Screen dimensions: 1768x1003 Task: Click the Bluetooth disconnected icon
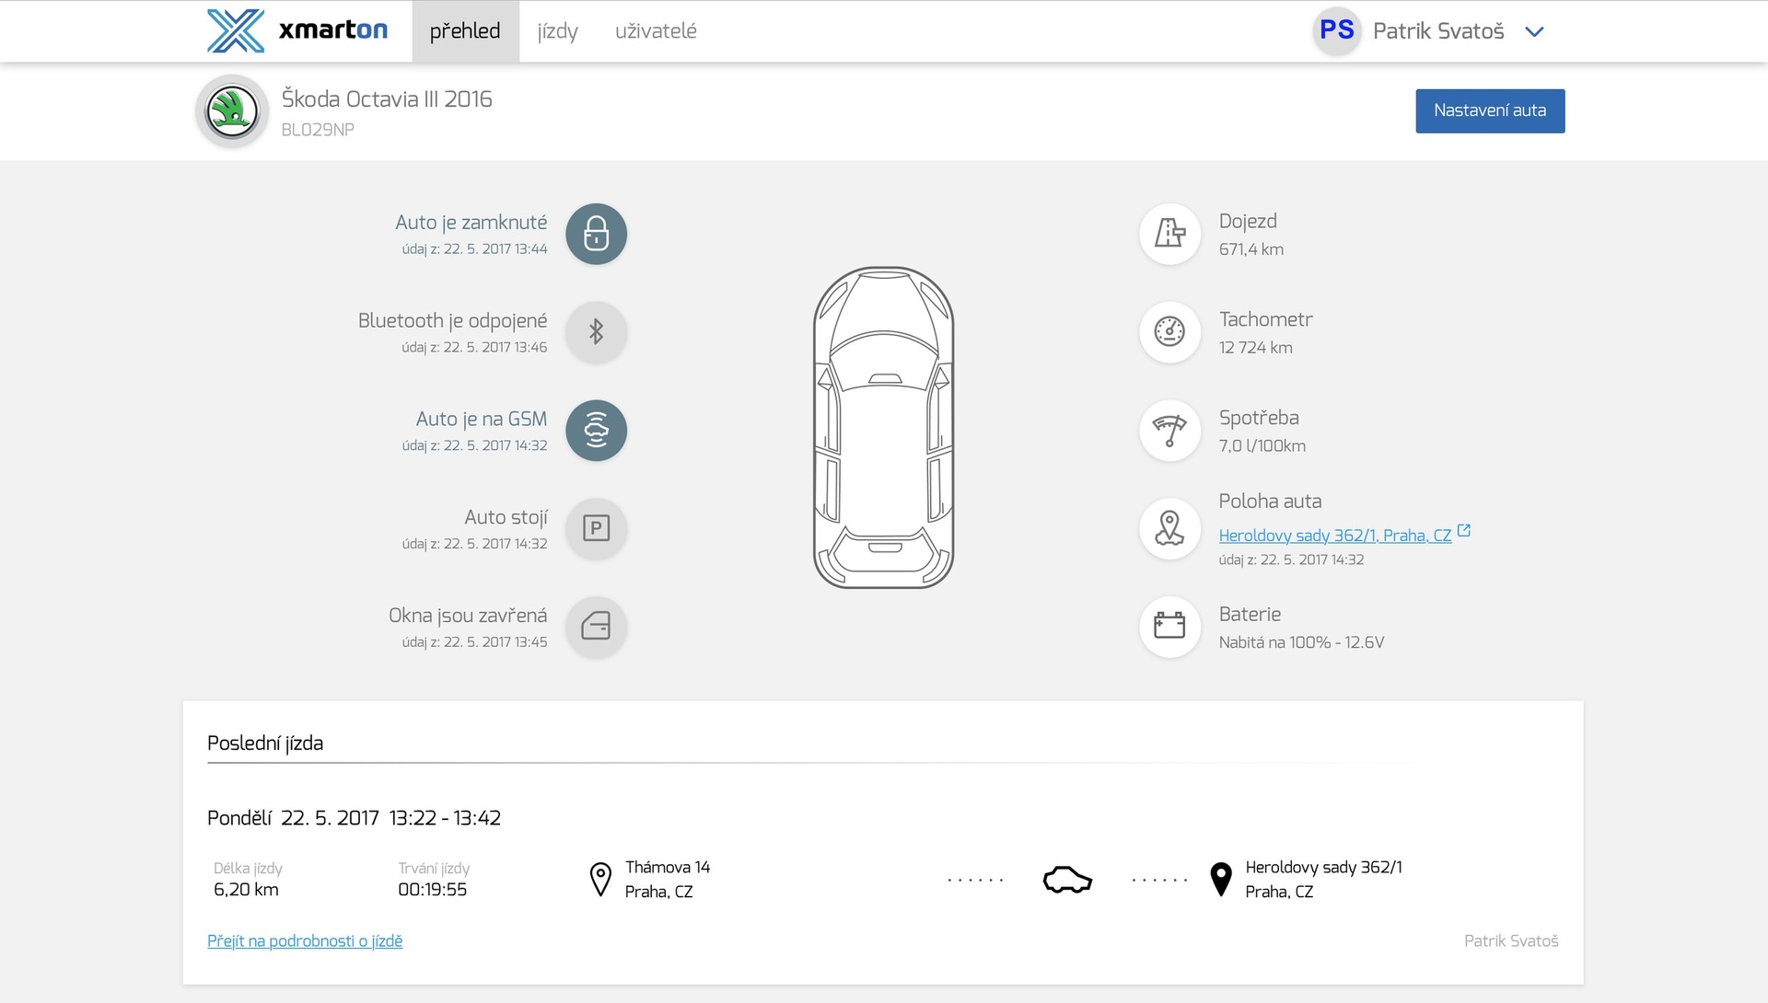pos(596,332)
